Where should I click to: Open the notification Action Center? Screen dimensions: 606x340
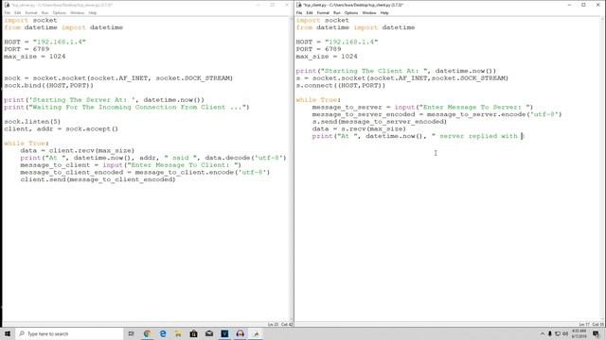pyautogui.click(x=596, y=333)
